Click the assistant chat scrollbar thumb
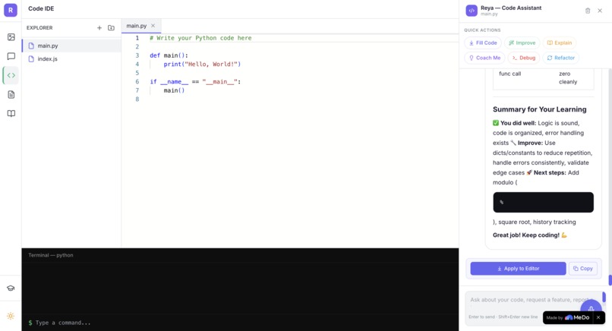 coord(610,280)
